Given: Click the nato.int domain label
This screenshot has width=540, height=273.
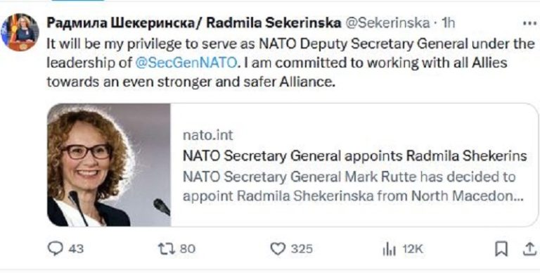Looking at the screenshot, I should pos(207,136).
